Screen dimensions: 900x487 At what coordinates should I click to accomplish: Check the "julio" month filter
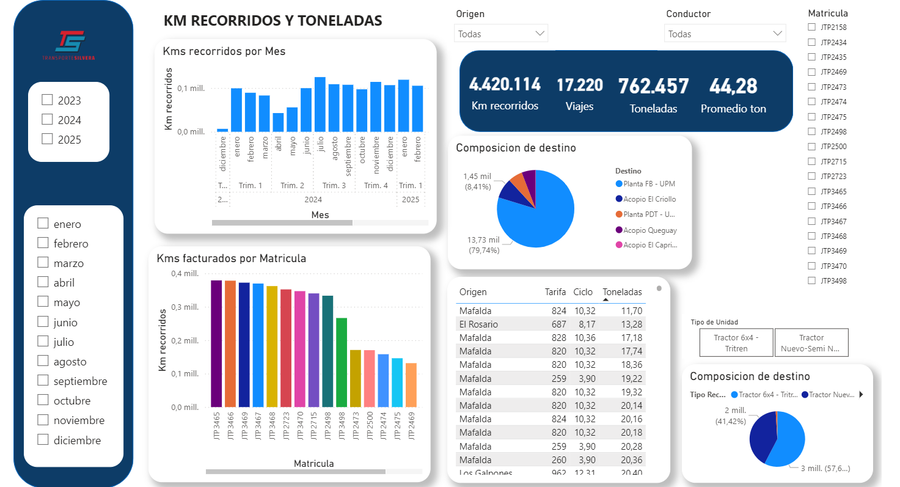point(43,342)
